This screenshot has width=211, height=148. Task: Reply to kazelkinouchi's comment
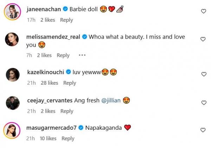pyautogui.click(x=70, y=83)
